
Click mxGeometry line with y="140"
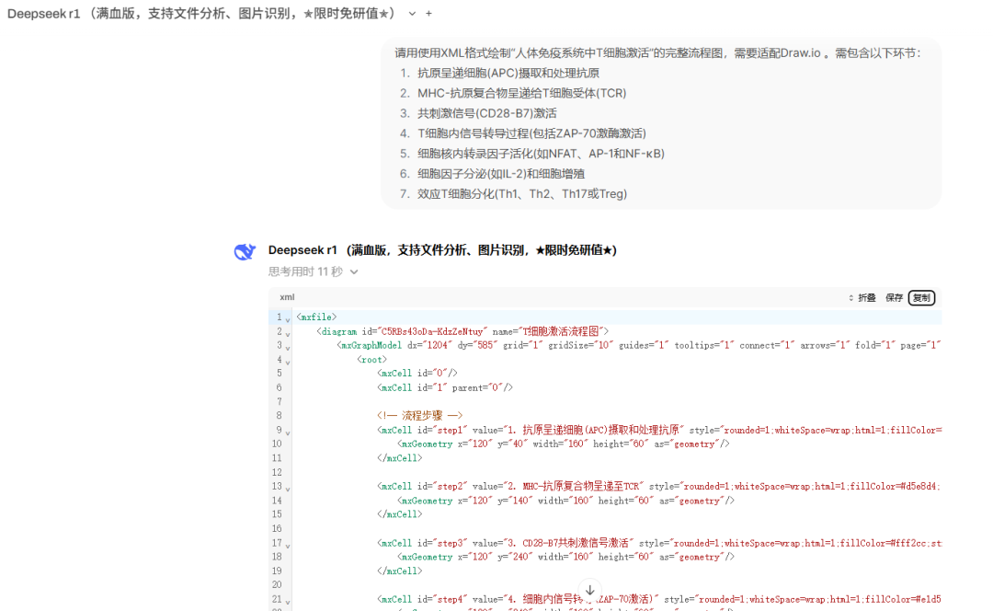pos(566,501)
